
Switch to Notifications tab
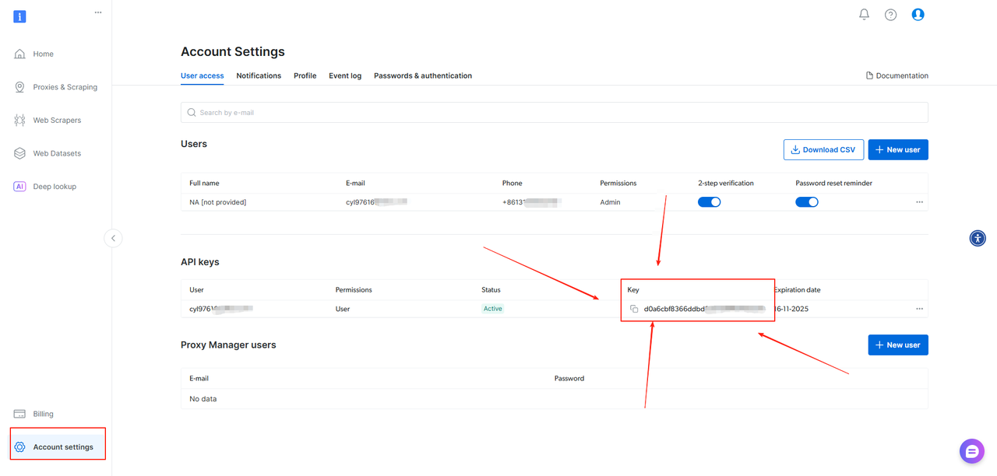tap(259, 75)
